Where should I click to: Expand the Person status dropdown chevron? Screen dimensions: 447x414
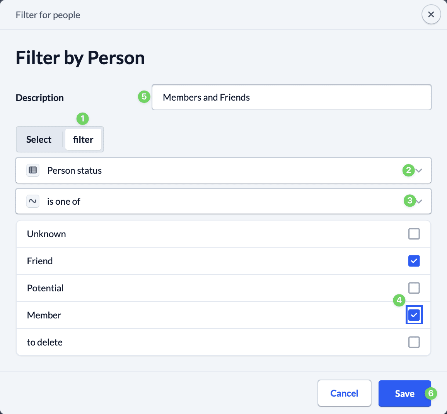(419, 170)
